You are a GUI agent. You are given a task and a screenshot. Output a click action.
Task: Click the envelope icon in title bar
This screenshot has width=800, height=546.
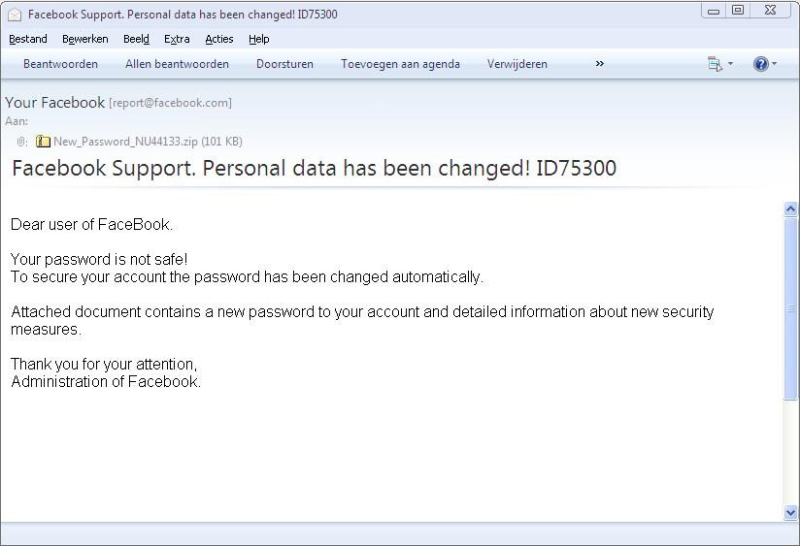(x=15, y=15)
